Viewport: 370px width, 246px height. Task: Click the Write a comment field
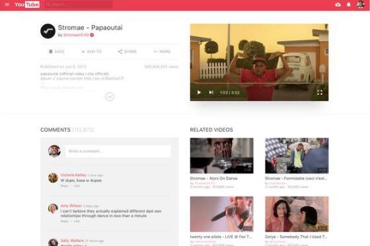[118, 151]
